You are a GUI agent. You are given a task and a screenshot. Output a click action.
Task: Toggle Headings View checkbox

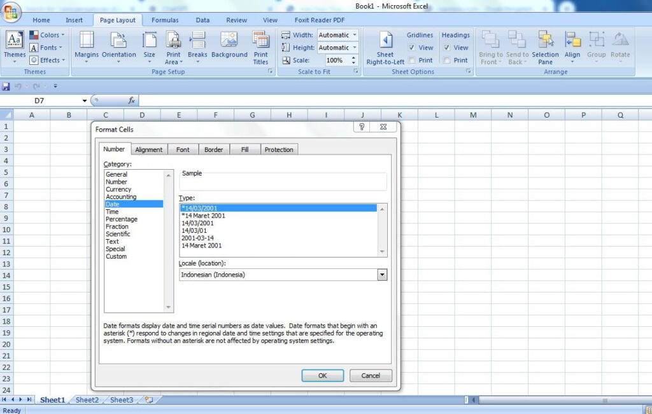pyautogui.click(x=446, y=47)
